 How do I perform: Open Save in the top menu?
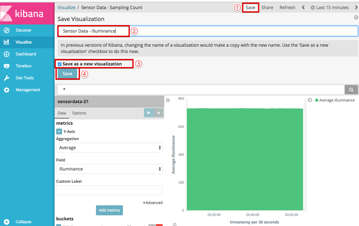coord(250,8)
